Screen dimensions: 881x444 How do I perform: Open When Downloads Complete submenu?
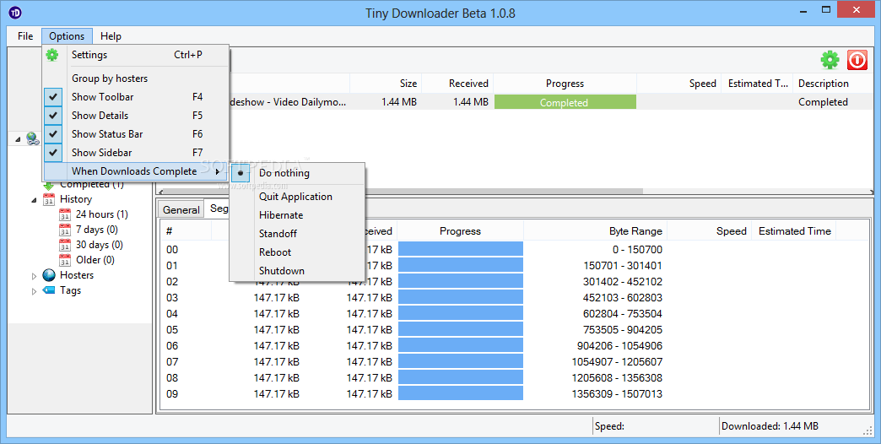pyautogui.click(x=136, y=171)
